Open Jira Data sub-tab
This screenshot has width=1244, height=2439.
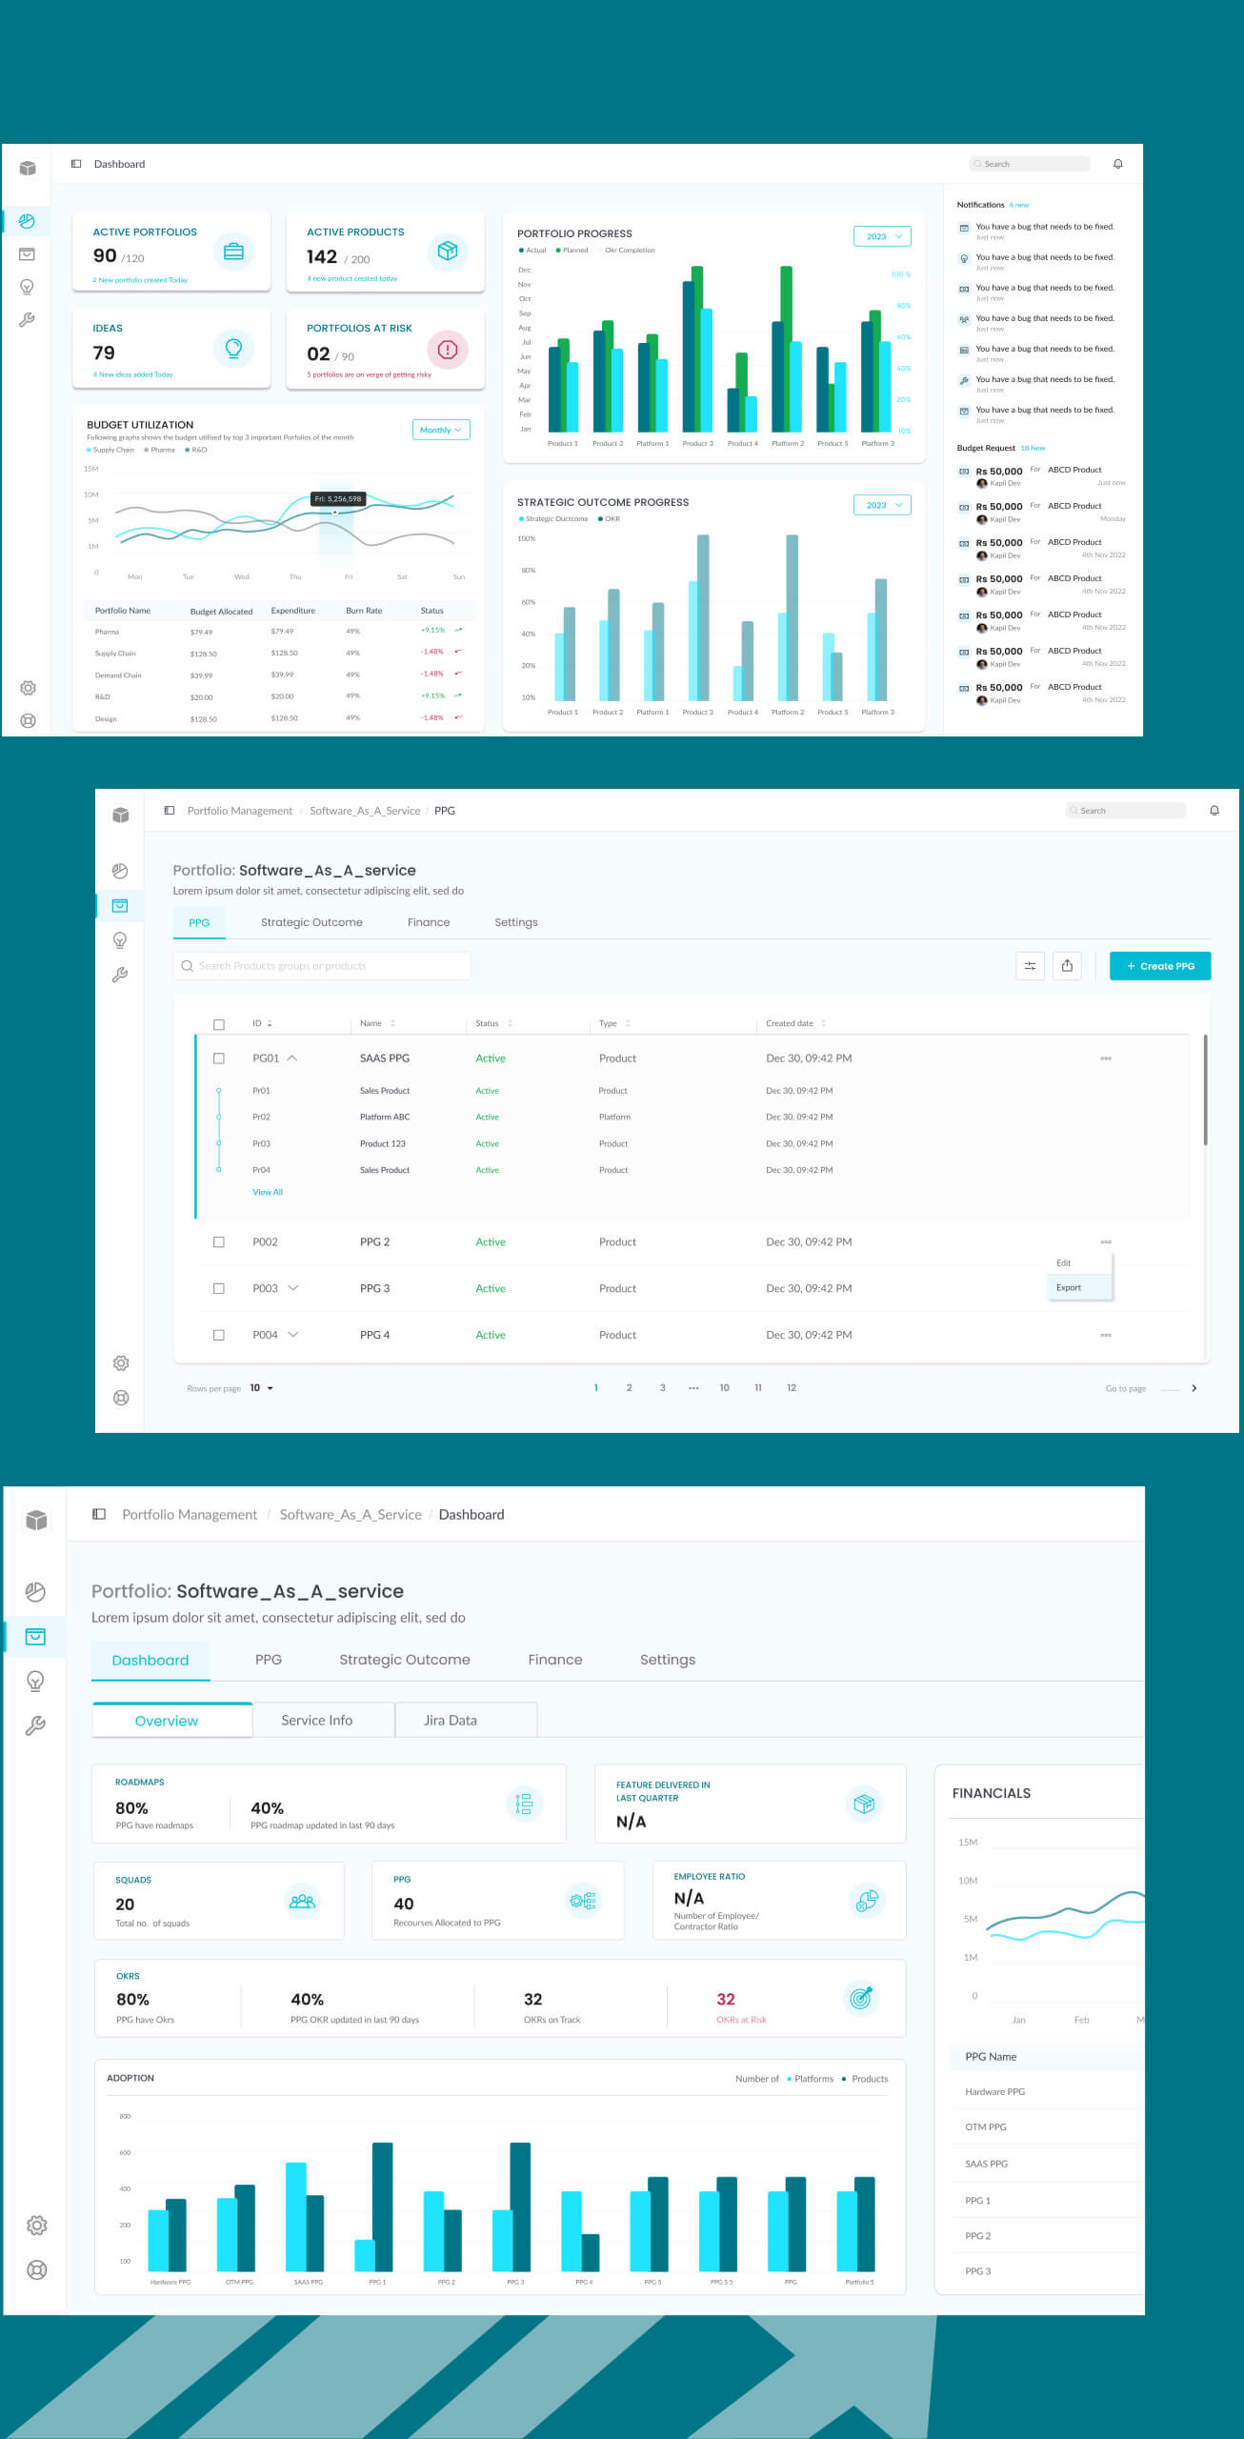pyautogui.click(x=466, y=1720)
